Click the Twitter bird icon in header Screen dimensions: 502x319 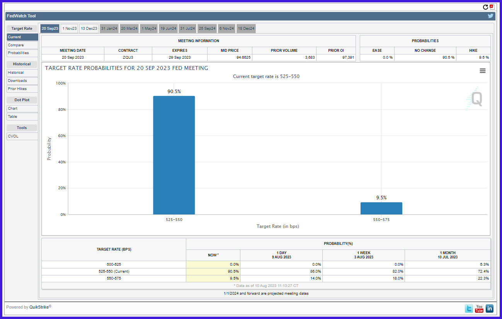tap(490, 16)
